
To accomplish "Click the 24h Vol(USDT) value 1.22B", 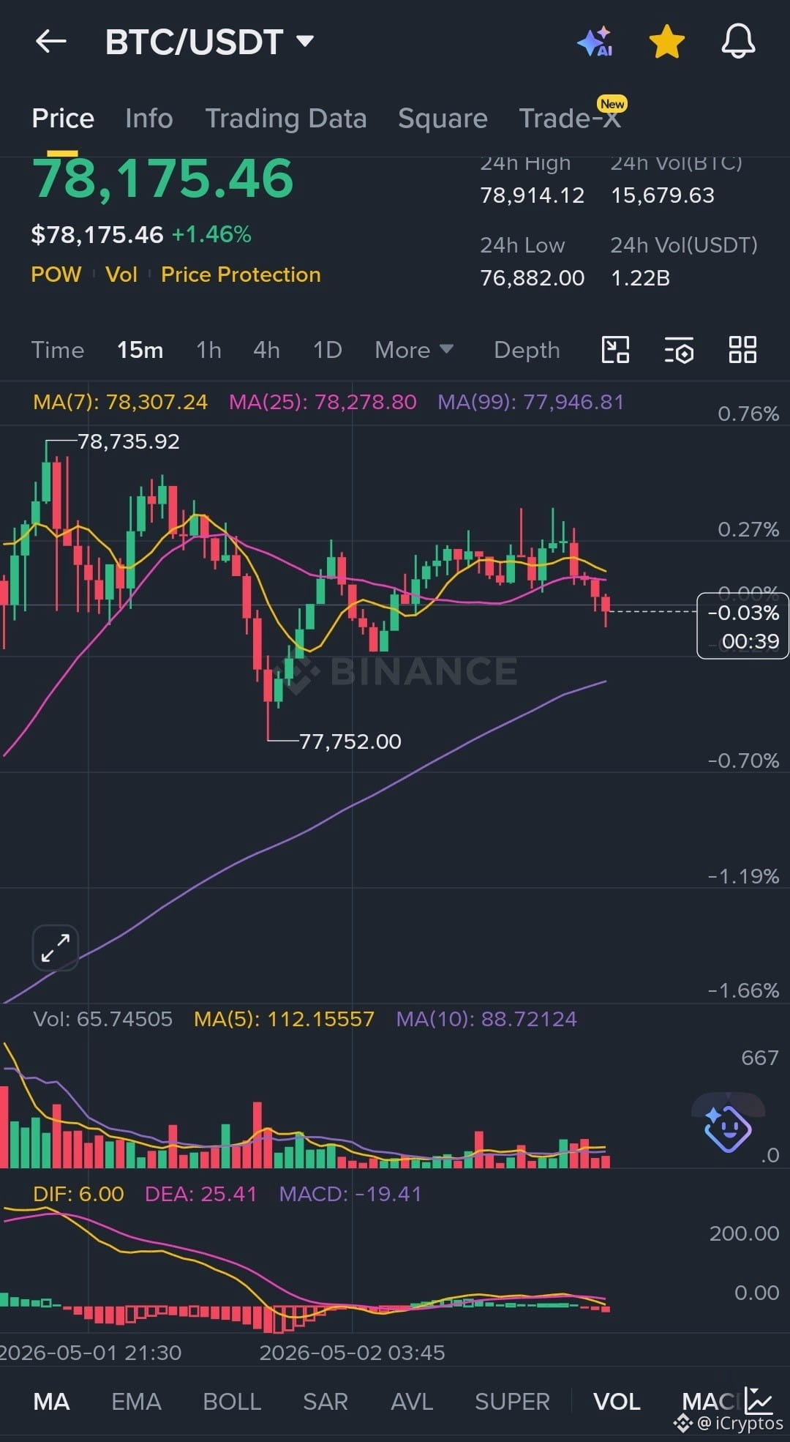I will 640,278.
